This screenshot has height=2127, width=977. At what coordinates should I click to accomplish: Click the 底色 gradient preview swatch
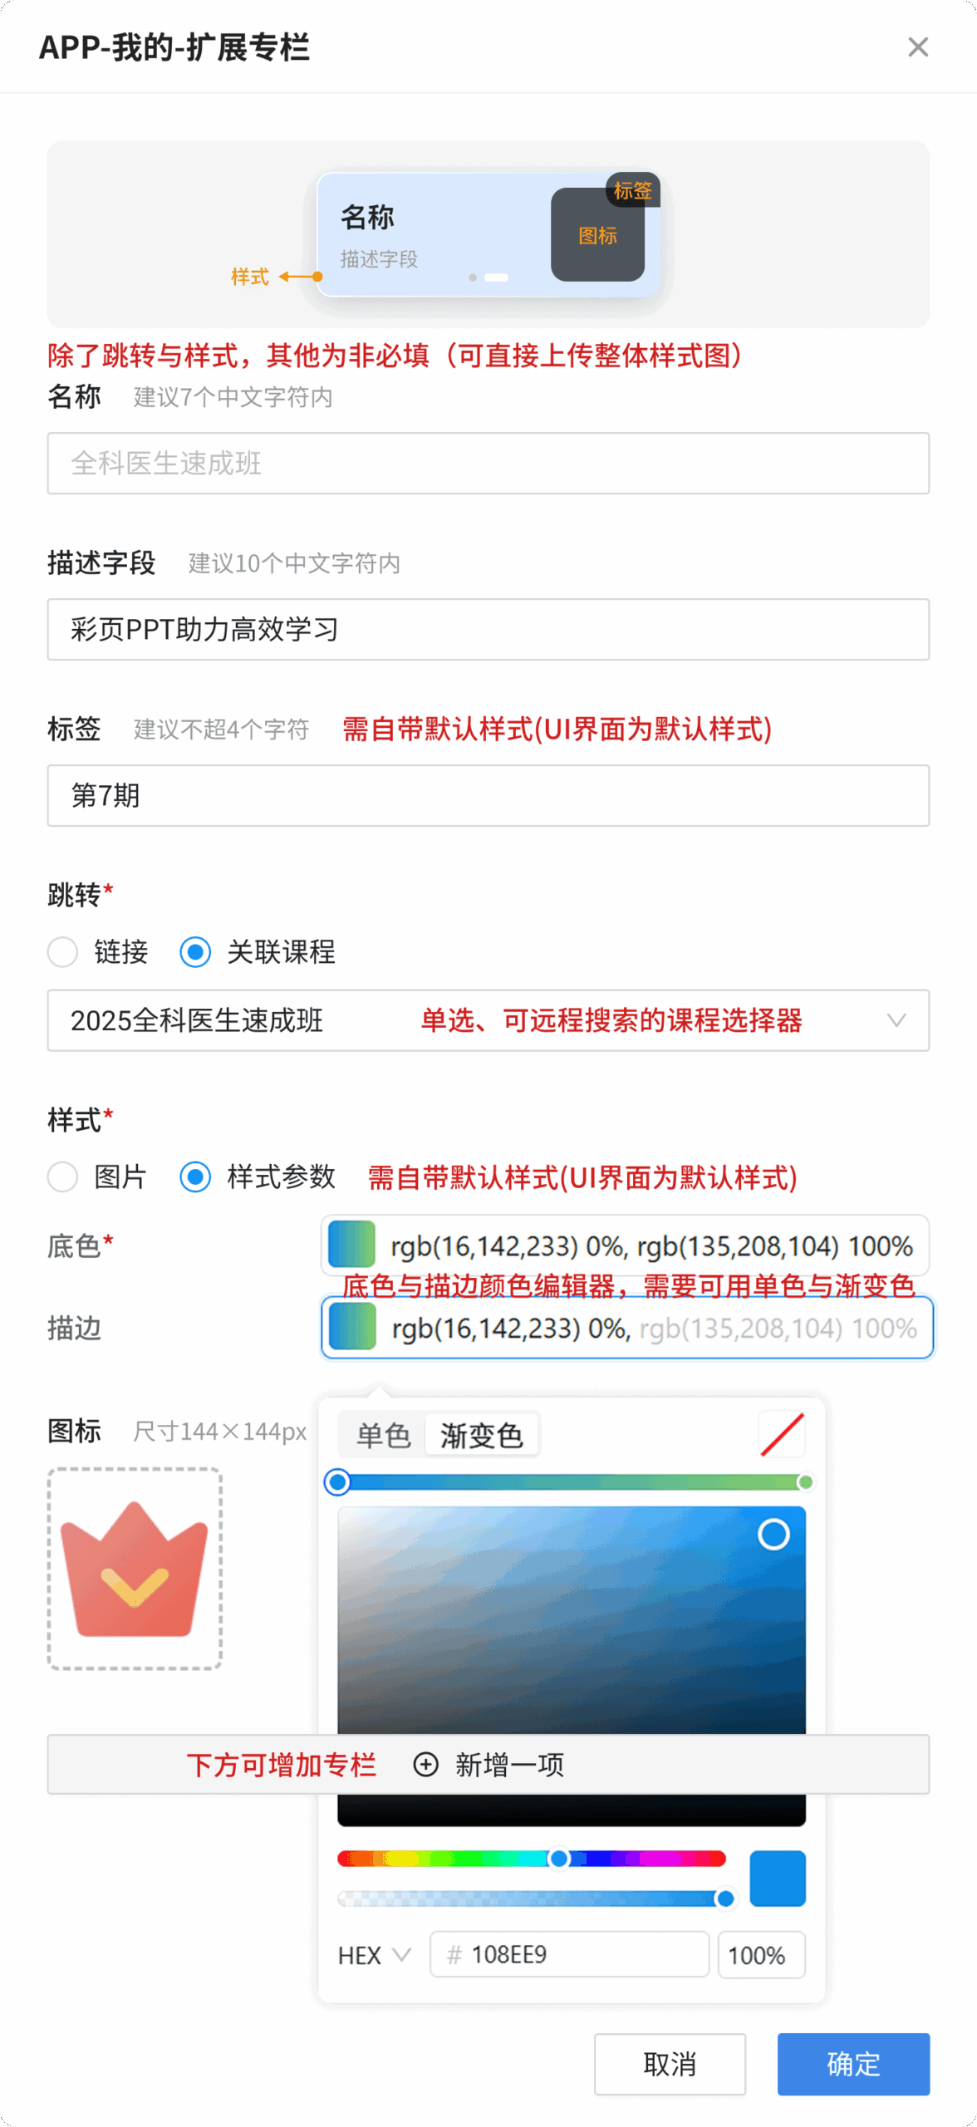351,1245
